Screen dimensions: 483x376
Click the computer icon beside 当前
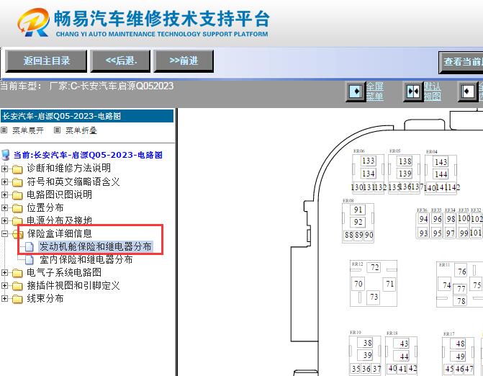(6, 155)
